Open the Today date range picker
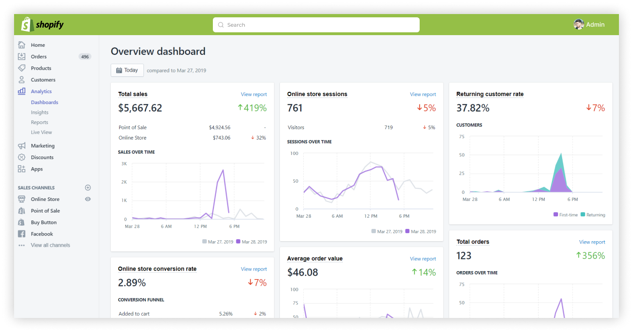 pyautogui.click(x=127, y=70)
